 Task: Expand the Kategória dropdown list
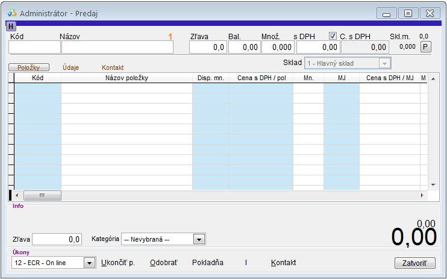(x=199, y=239)
